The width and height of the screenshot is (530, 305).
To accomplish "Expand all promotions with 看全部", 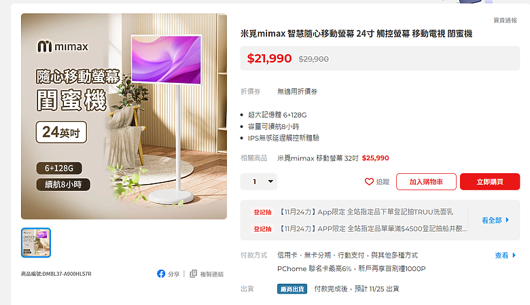I will point(495,220).
